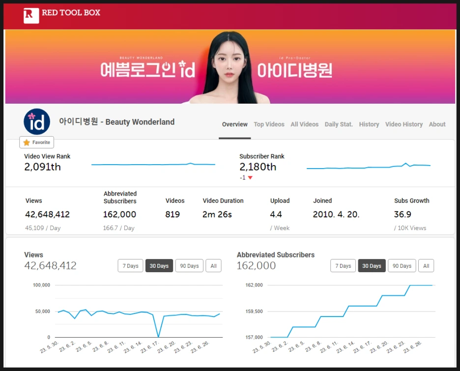Viewport: 460px width, 371px height.
Task: Click the 2,180th subscriber rank value
Action: [258, 167]
